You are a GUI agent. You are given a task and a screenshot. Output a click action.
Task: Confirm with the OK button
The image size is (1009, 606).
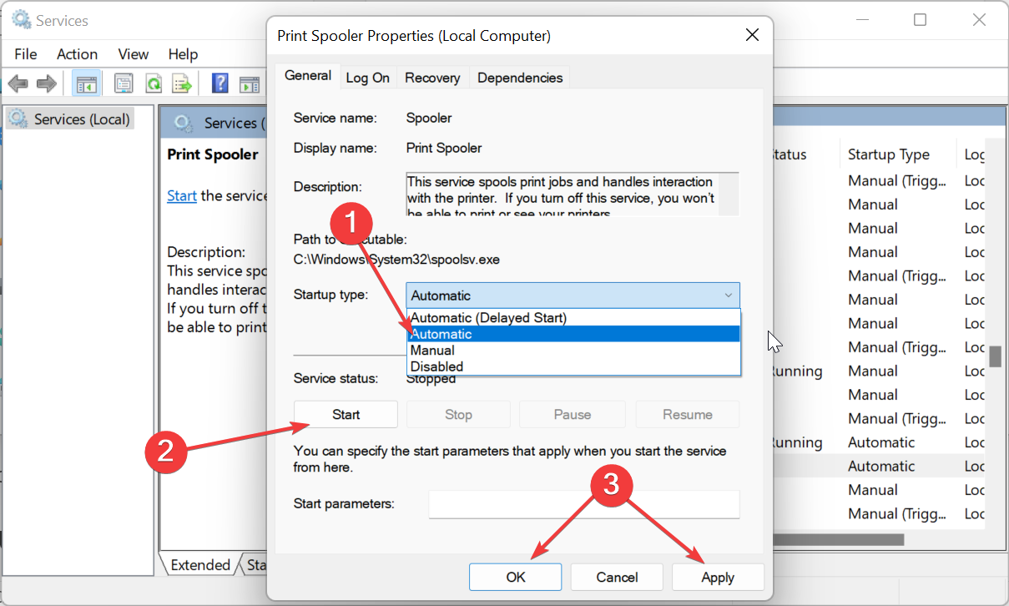pyautogui.click(x=515, y=577)
